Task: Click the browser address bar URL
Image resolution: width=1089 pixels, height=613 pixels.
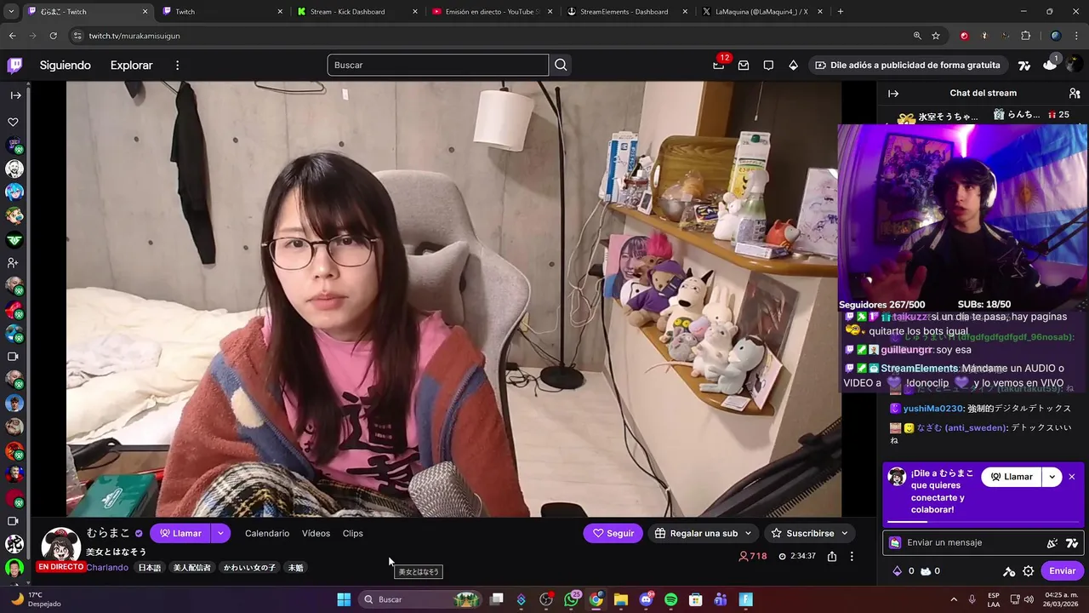Action: pos(134,36)
